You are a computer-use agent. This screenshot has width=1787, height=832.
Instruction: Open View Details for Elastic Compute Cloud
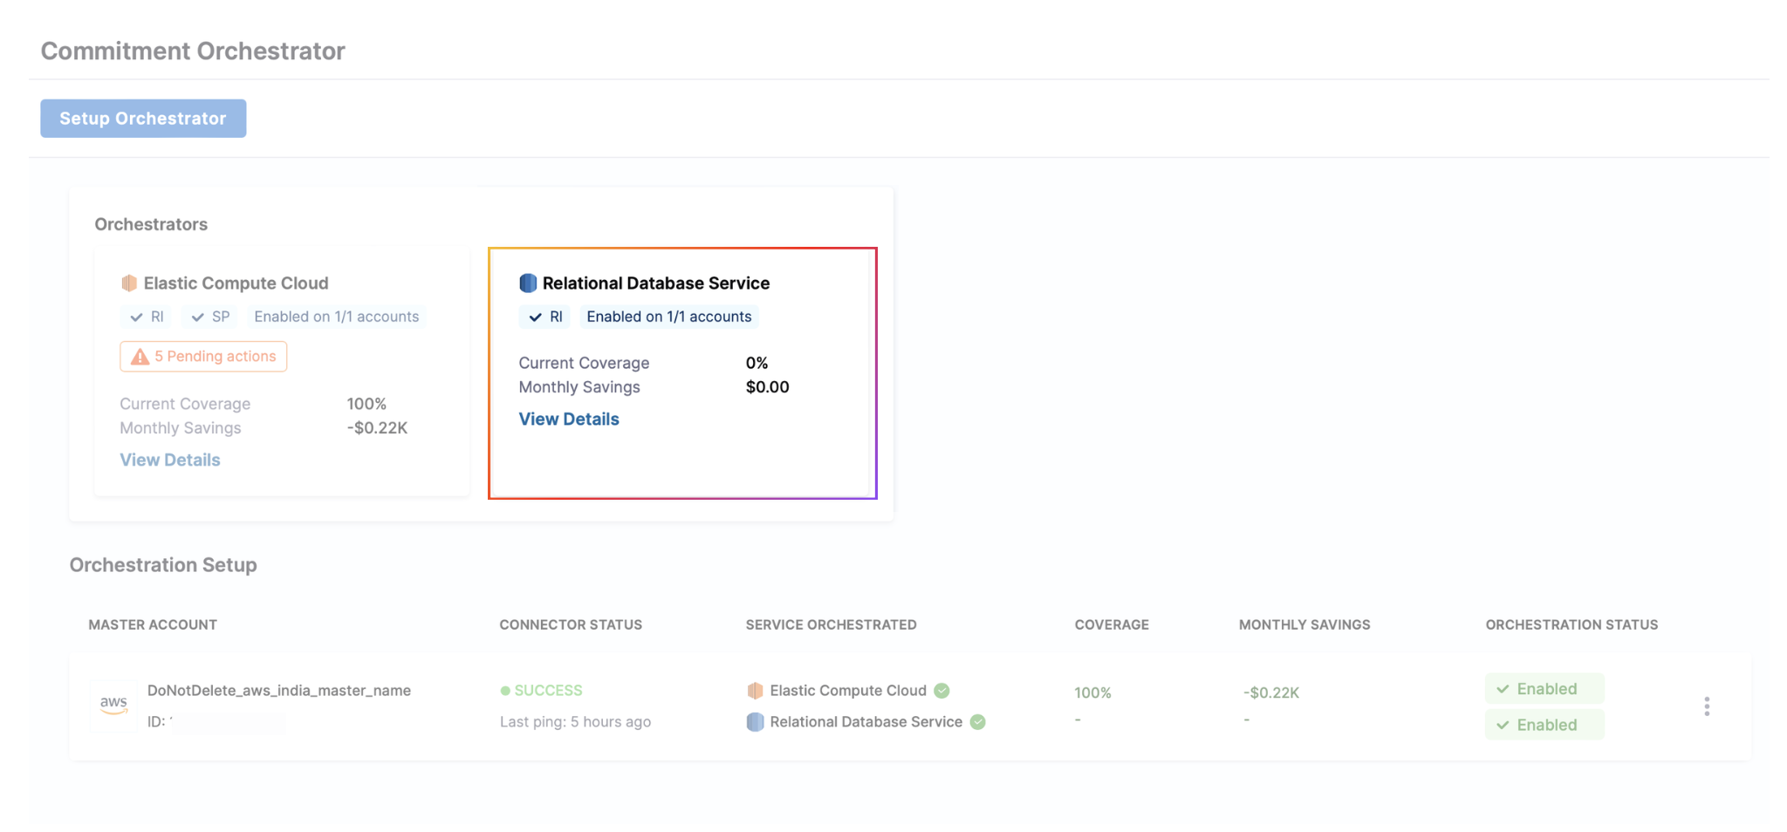[x=170, y=460]
